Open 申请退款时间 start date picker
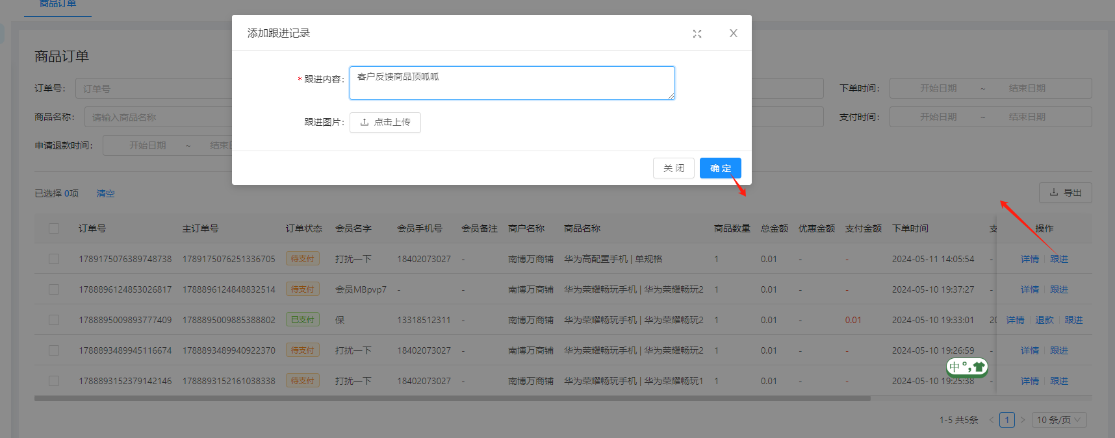 (x=147, y=145)
